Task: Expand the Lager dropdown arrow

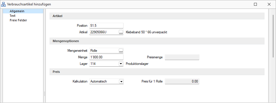Action: pos(121,64)
